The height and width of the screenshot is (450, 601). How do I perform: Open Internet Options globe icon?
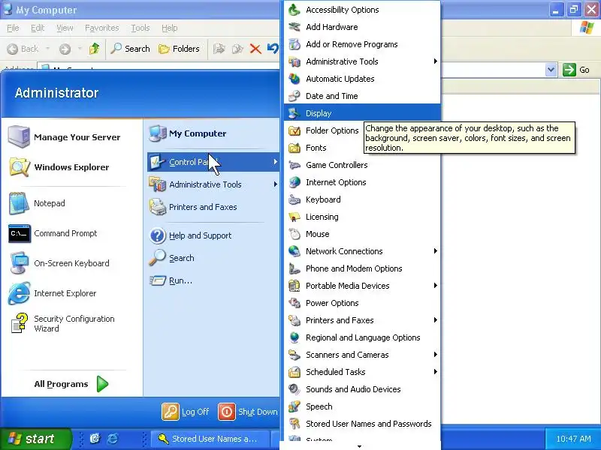[294, 182]
